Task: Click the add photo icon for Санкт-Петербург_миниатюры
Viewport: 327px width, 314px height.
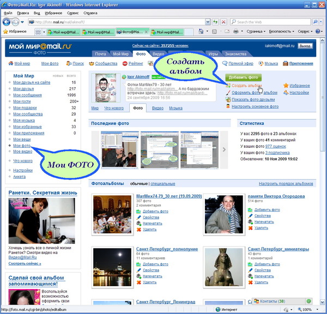Action: point(251,264)
